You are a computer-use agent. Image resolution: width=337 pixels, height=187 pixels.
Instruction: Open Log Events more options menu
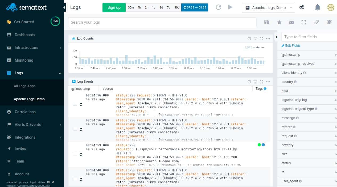pos(268,82)
